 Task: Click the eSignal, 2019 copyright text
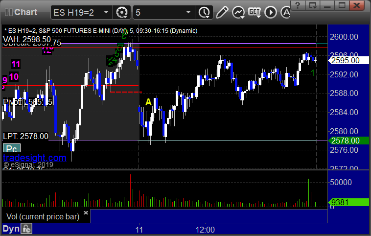(28, 165)
